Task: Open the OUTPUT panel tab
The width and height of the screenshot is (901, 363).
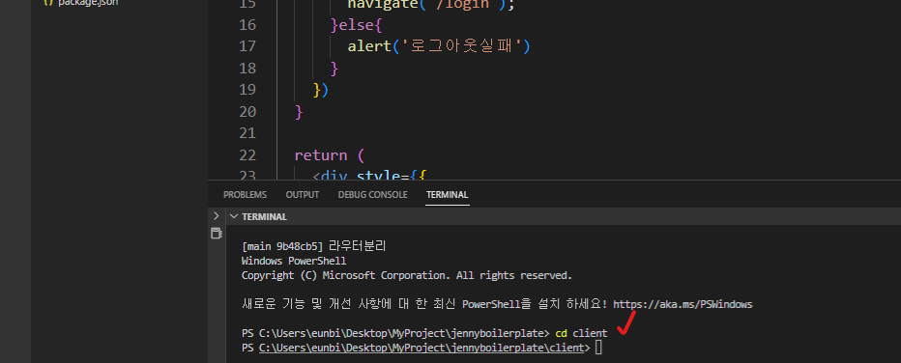Action: pyautogui.click(x=303, y=195)
